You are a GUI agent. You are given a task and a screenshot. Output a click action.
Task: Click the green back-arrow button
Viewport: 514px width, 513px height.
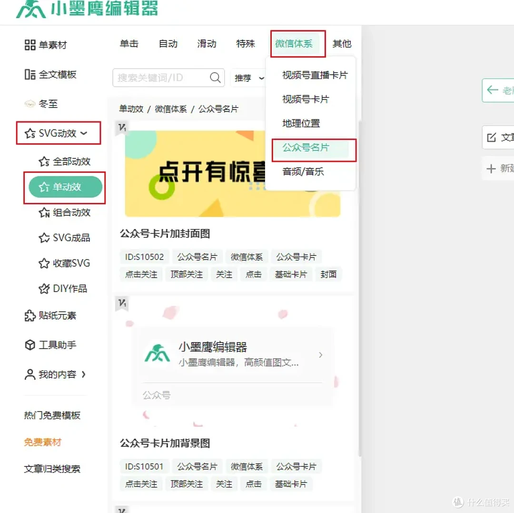click(x=498, y=90)
